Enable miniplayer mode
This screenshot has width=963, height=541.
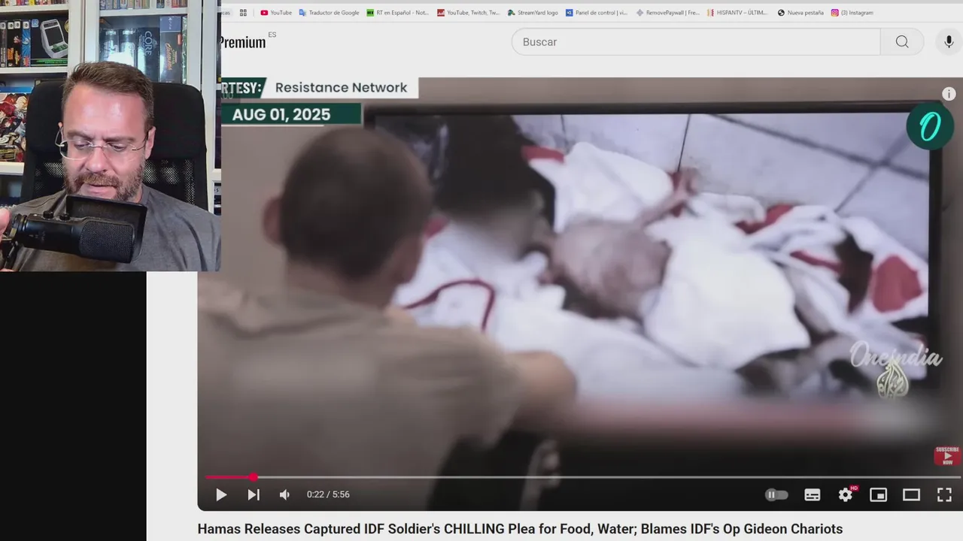tap(878, 494)
